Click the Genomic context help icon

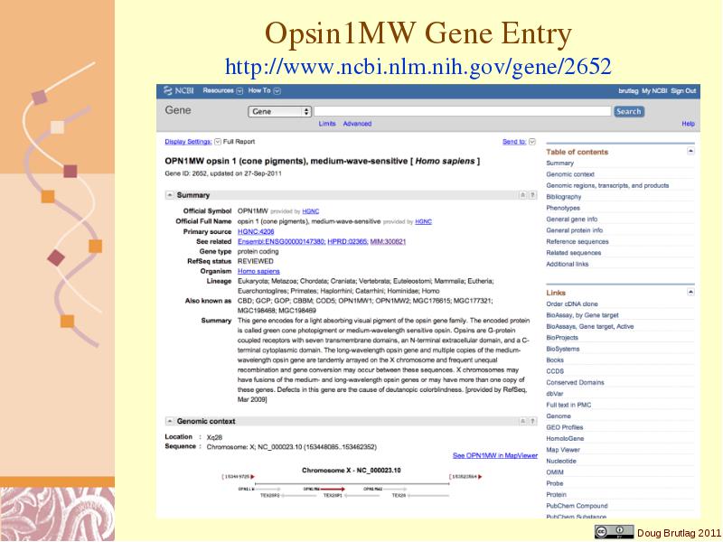point(532,421)
